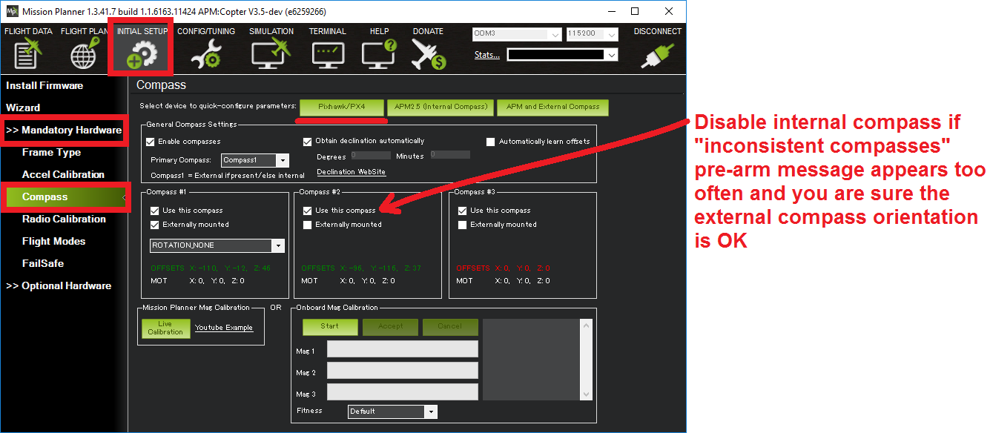Open the ROTATION_NONE orientation dropdown
The image size is (993, 433).
[x=278, y=245]
